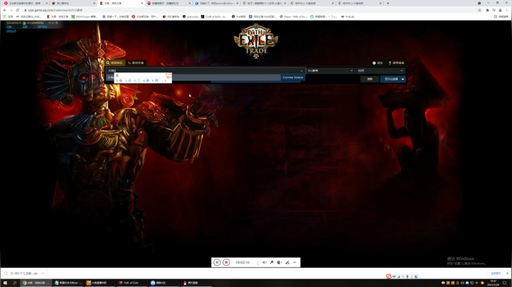Switch to second browser tab

pos(73,4)
